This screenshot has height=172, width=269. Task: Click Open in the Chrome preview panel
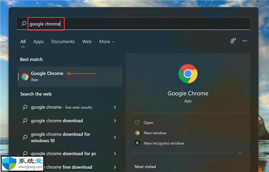pos(148,123)
